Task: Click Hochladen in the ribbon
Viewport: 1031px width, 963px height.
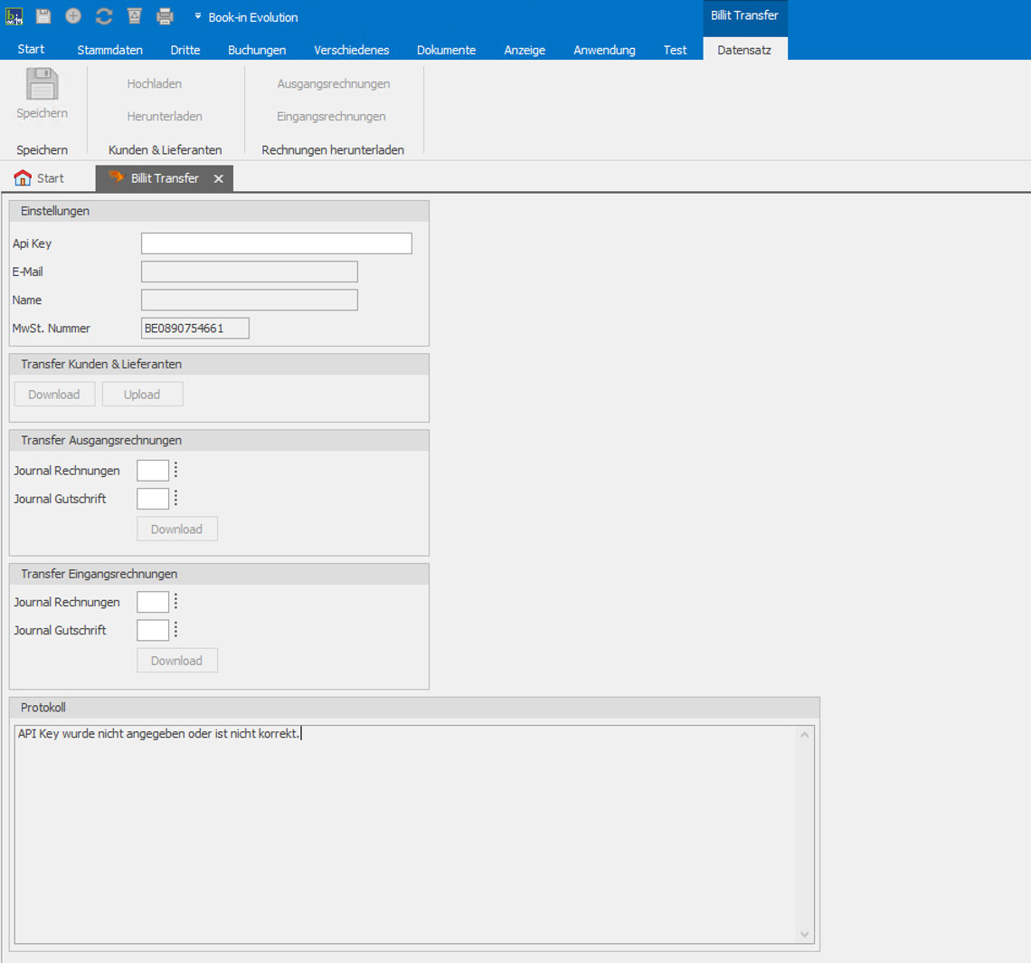Action: coord(155,83)
